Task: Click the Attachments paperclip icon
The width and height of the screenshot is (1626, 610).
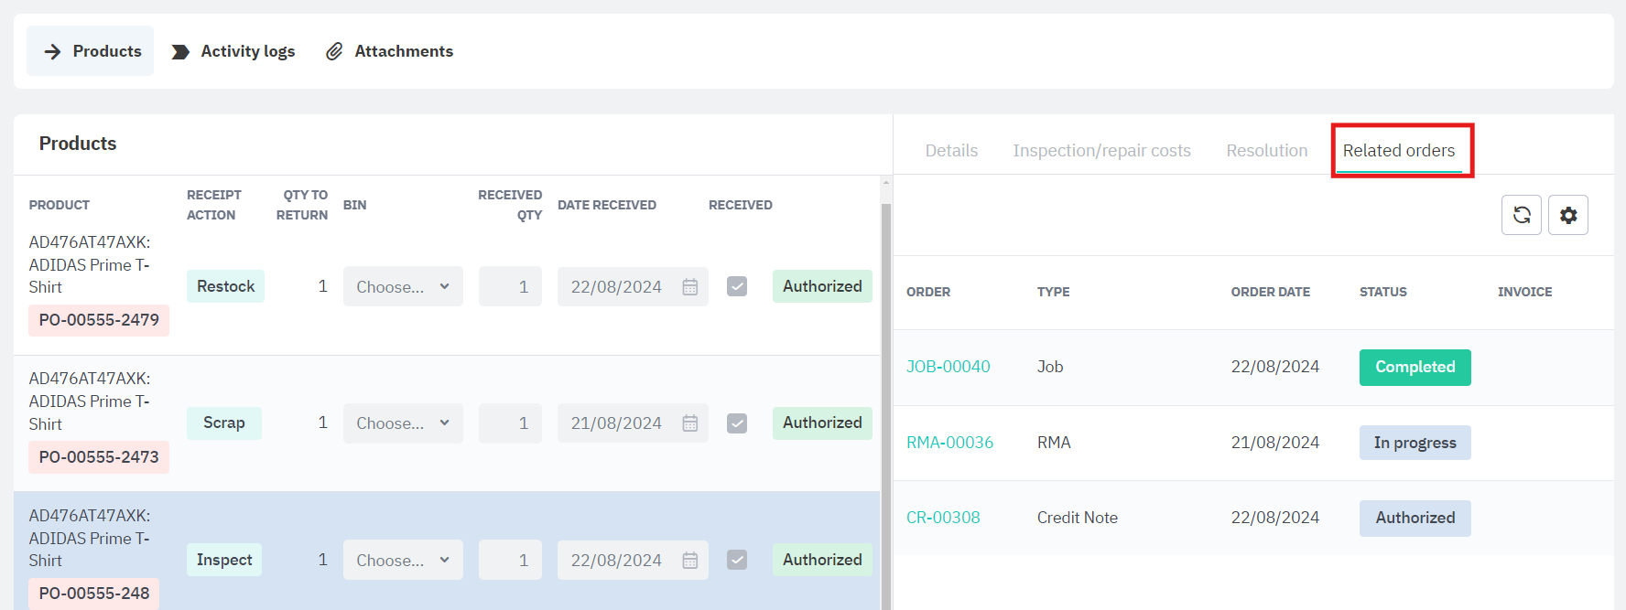Action: (x=334, y=51)
